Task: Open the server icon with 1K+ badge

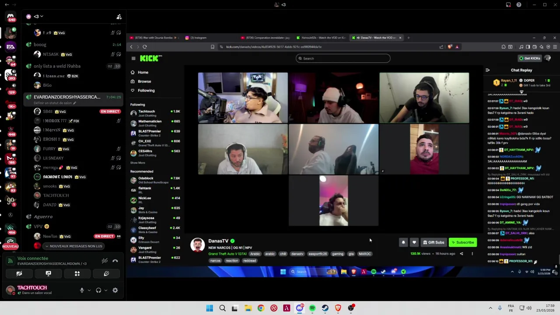Action: coord(10,102)
